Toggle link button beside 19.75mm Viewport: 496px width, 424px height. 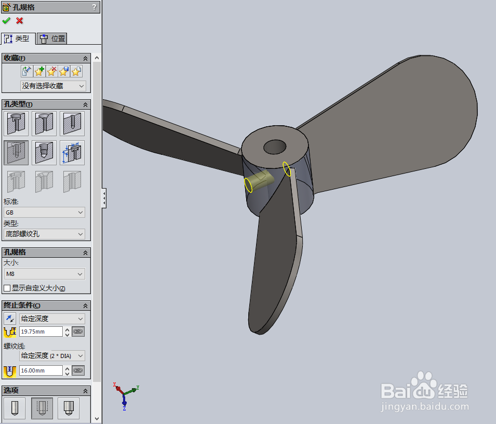[78, 332]
